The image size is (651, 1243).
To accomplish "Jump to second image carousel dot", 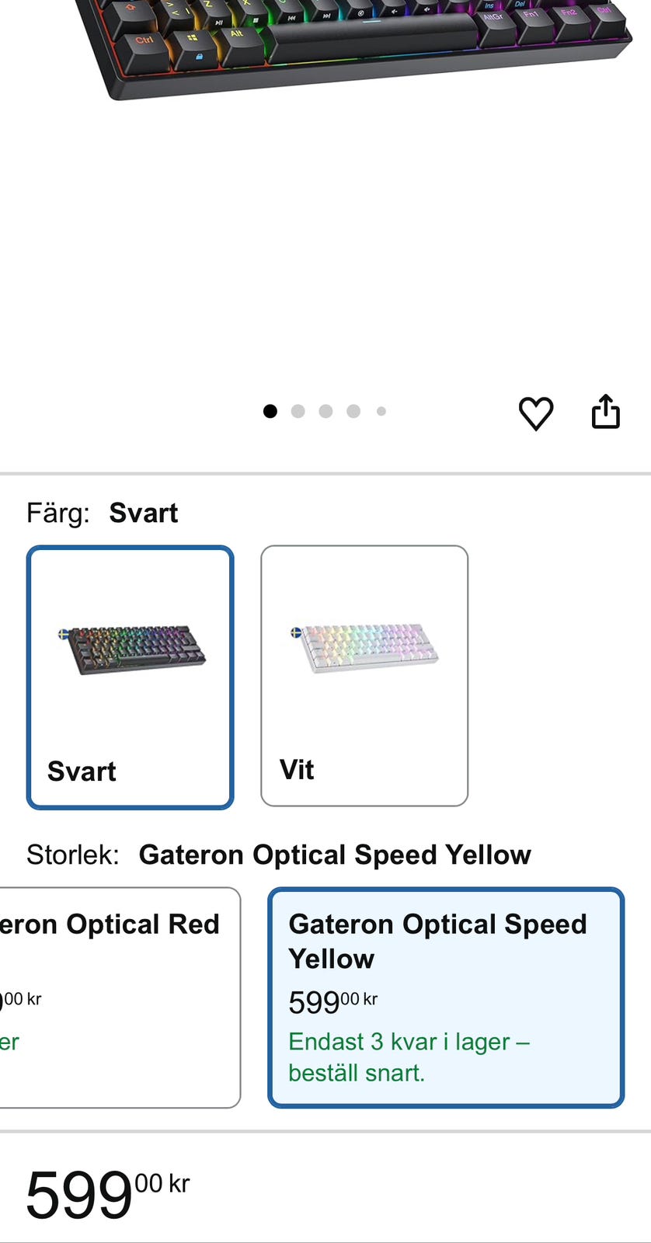I will click(x=298, y=411).
